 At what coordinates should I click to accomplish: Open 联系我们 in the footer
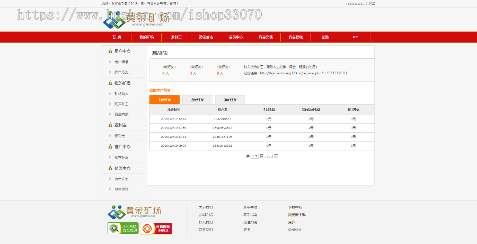point(206,230)
